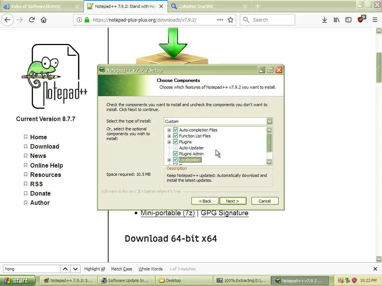
Task: Click the Next button in setup
Action: (x=233, y=201)
